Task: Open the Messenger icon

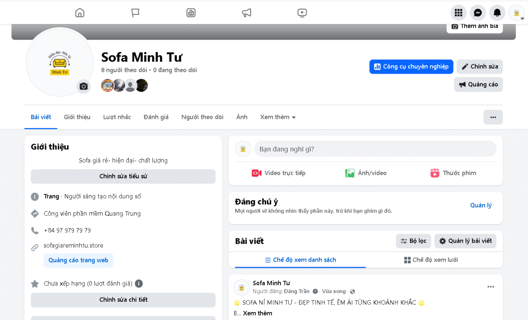Action: [478, 13]
